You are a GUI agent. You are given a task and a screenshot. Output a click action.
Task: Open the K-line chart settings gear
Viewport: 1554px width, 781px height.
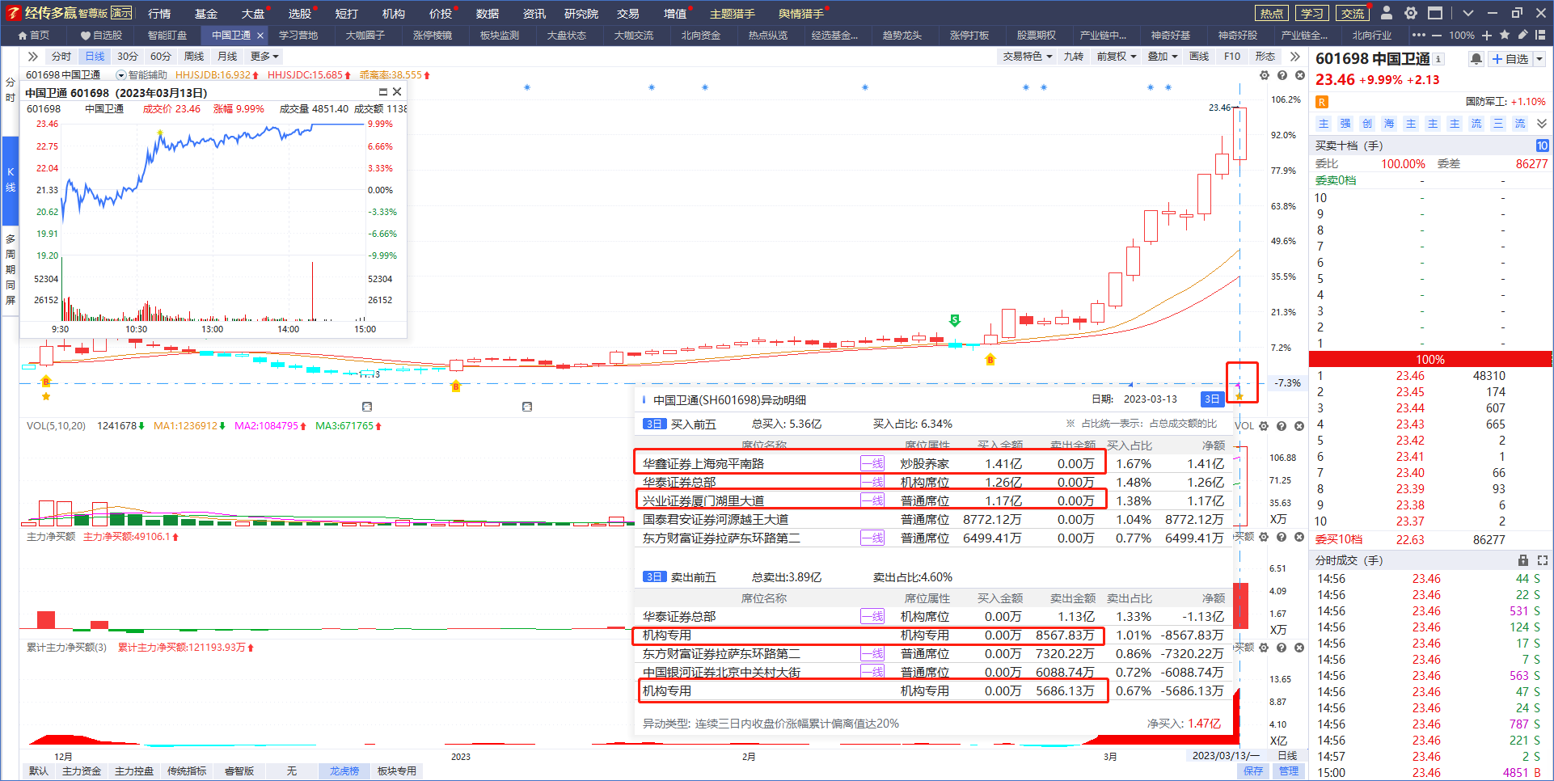click(1265, 75)
